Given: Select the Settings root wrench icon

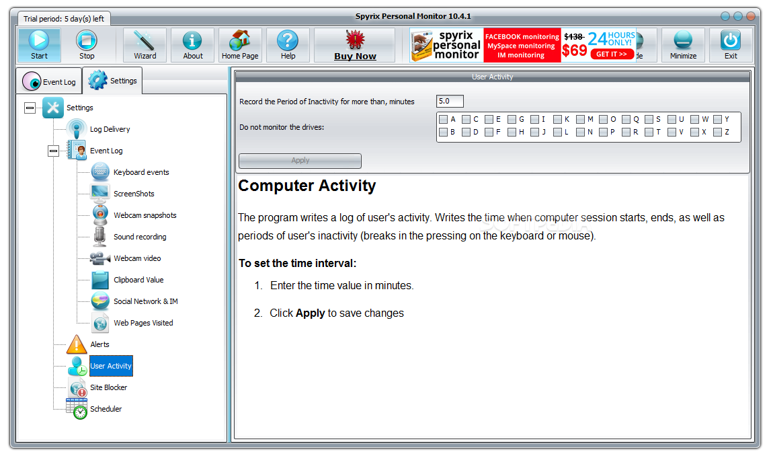Looking at the screenshot, I should click(x=53, y=108).
